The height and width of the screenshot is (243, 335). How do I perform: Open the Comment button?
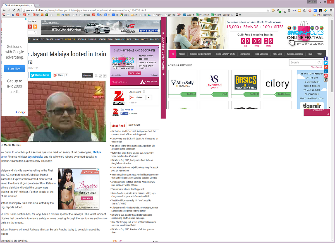[x=87, y=75]
